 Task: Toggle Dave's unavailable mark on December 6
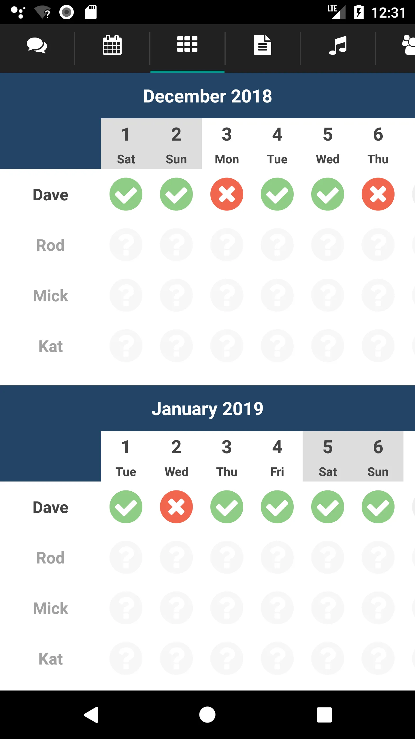[x=378, y=194]
